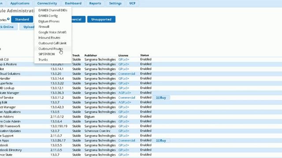Open the Reports menu

tap(95, 3)
